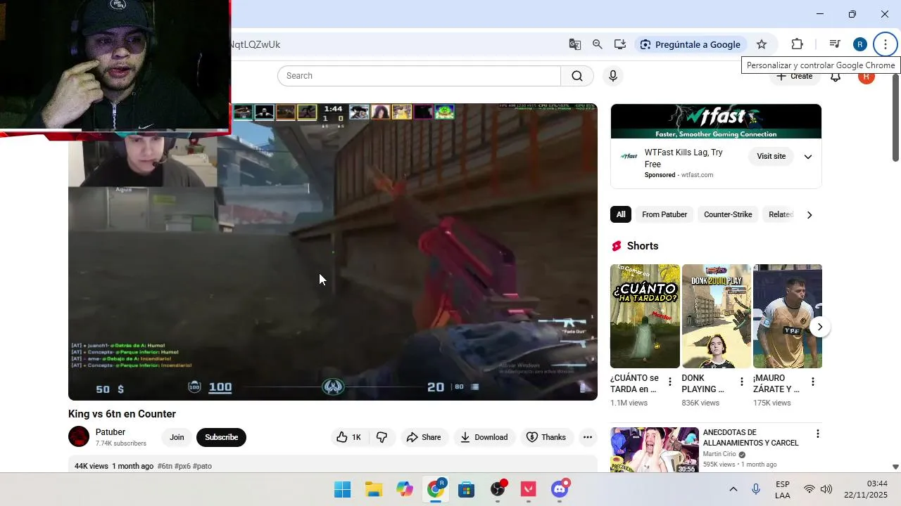This screenshot has width=901, height=506.
Task: Open Discord from taskbar
Action: tap(560, 489)
